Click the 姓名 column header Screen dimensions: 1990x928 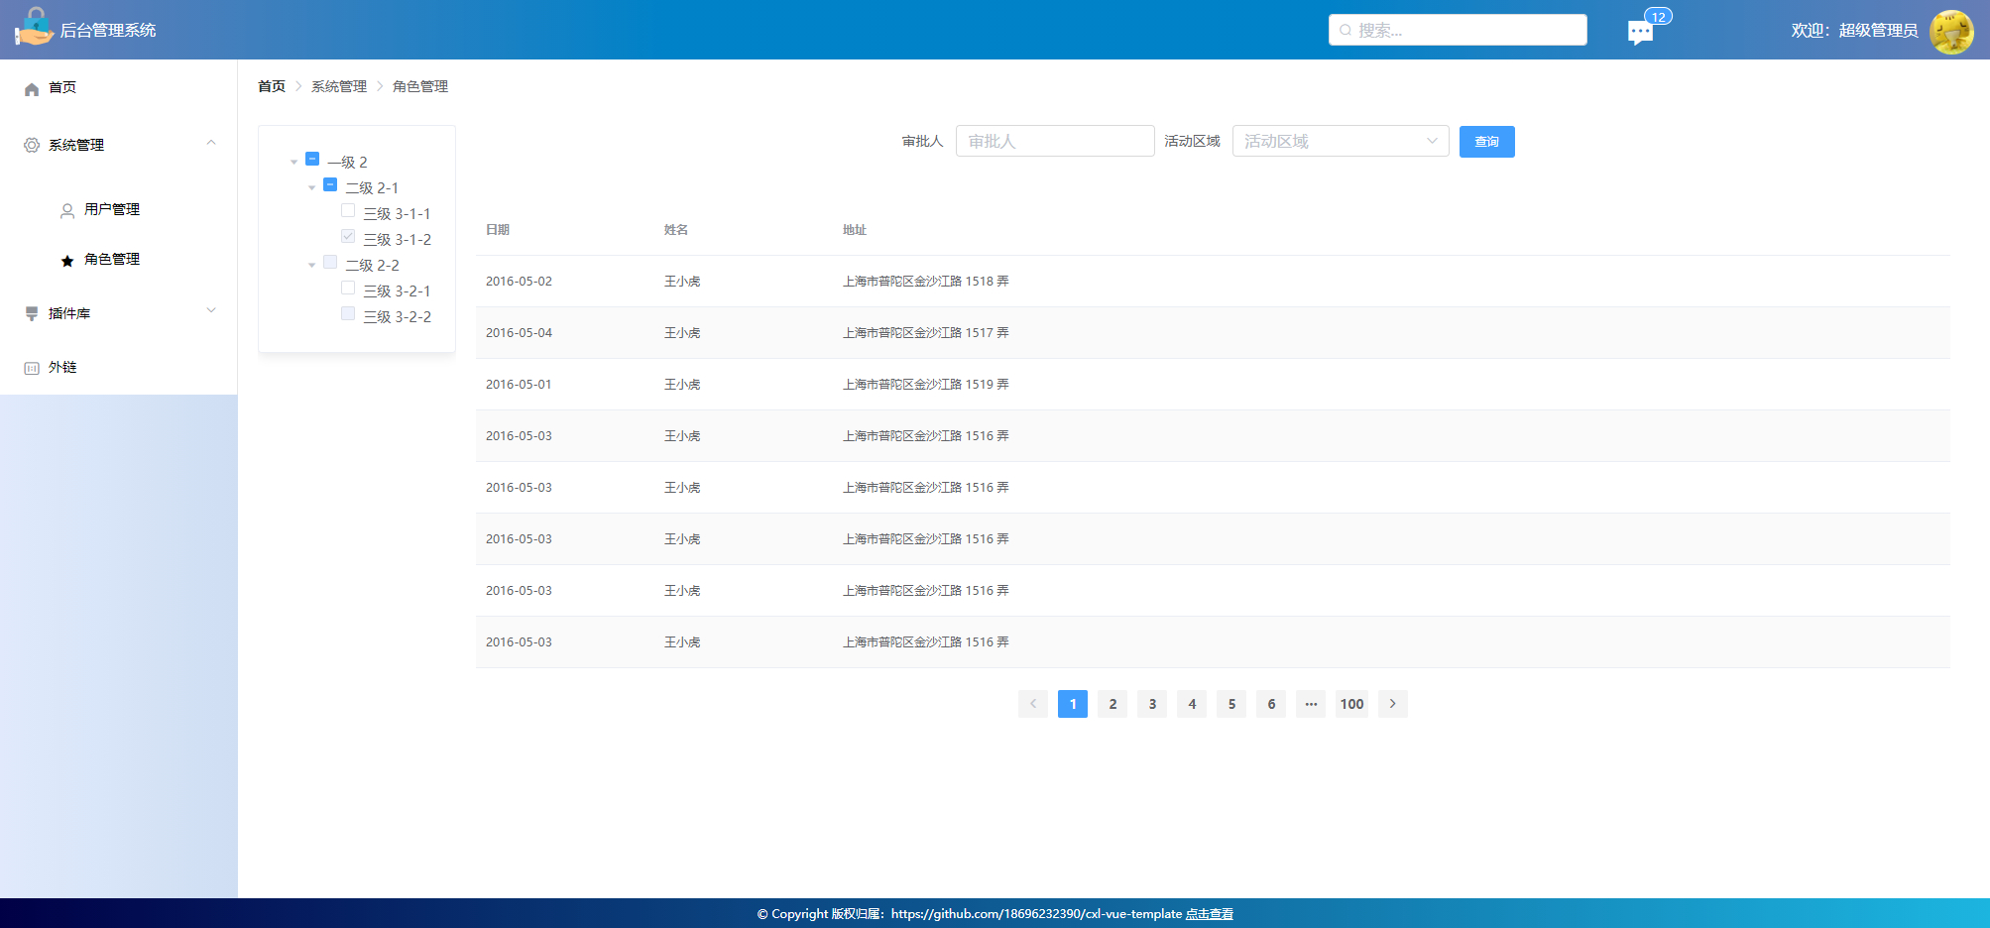[676, 230]
